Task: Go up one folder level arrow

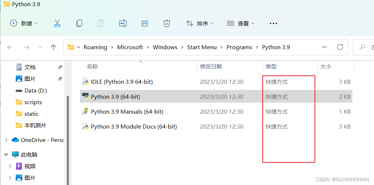Action: [53, 47]
